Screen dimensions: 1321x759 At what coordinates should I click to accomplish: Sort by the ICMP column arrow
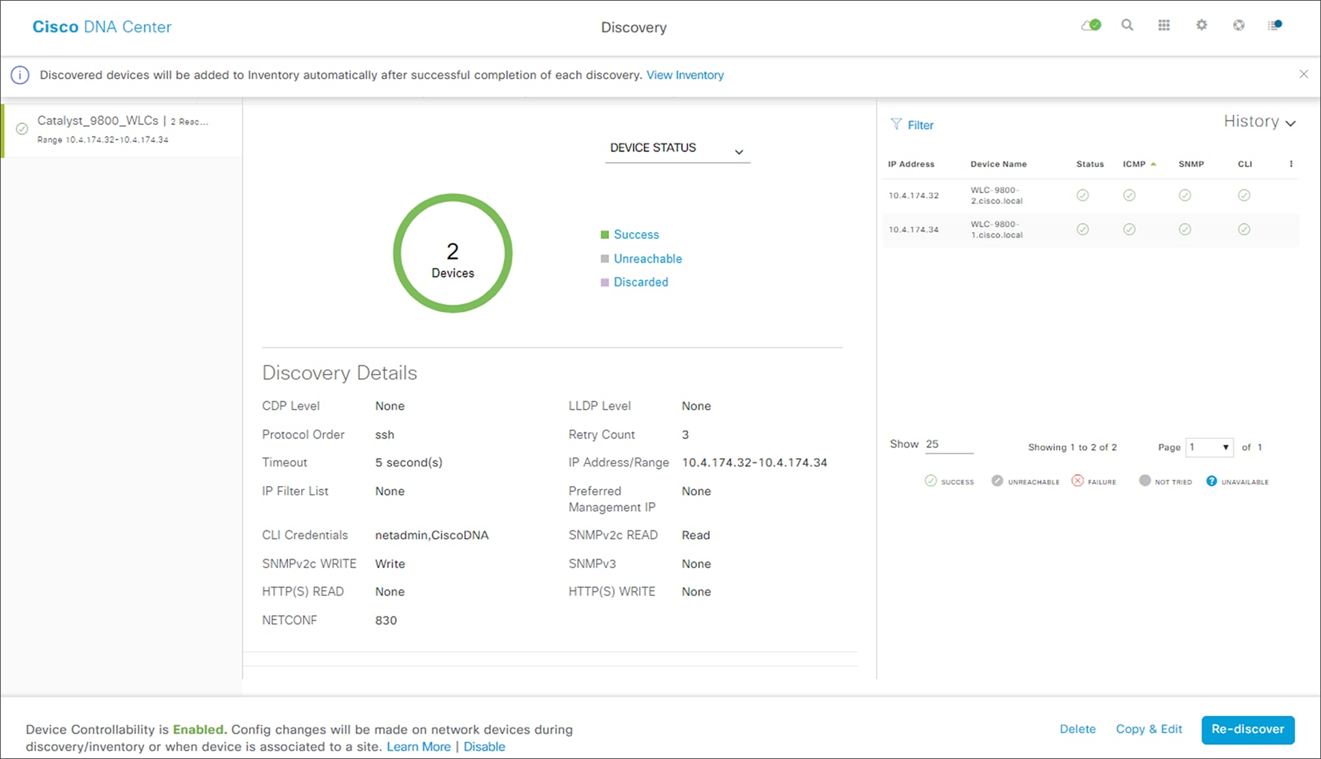pos(1154,164)
